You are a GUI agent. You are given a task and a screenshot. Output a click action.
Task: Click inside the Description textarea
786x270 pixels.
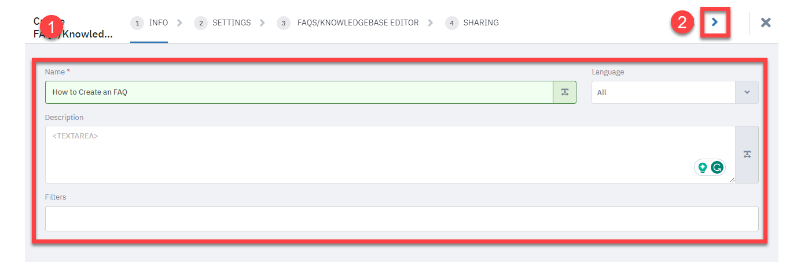[x=390, y=155]
